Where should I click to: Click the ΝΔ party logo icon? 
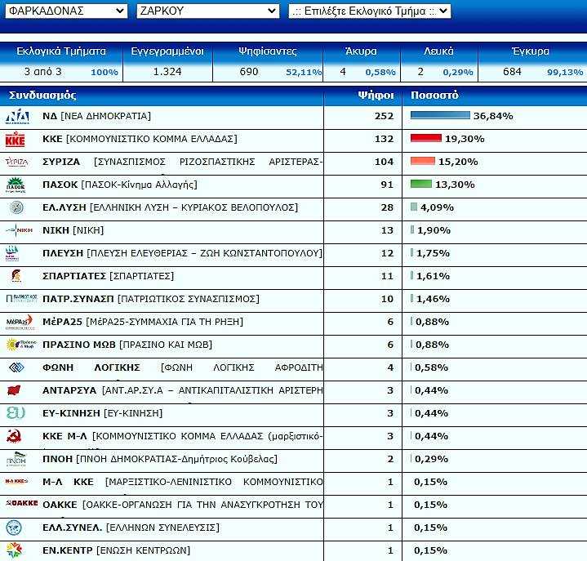click(17, 116)
